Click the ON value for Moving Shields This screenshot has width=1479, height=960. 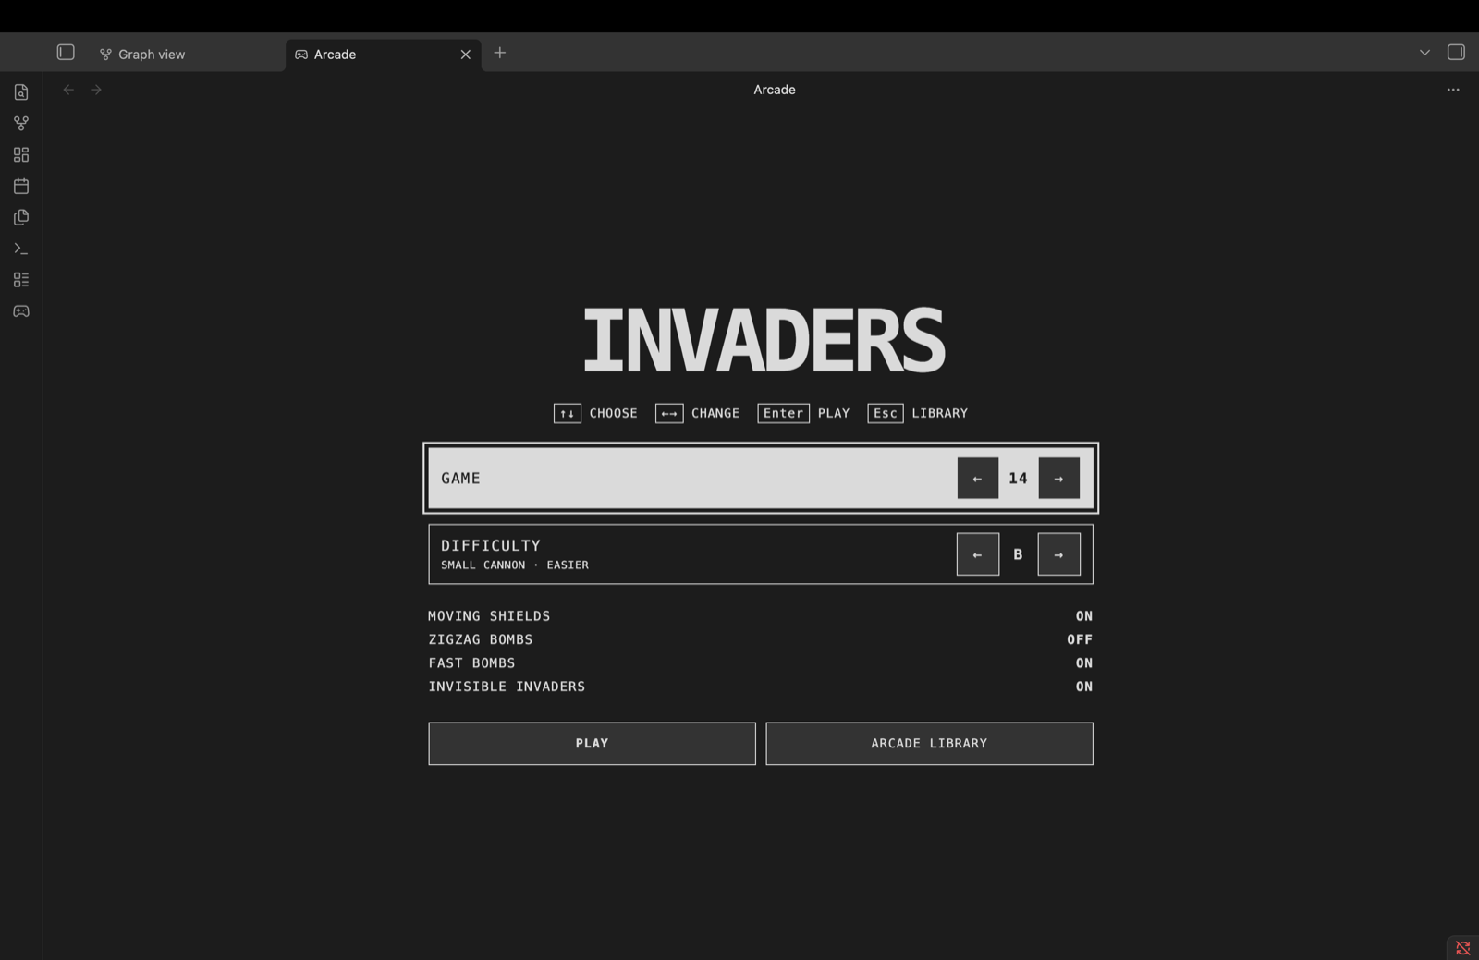tap(1083, 616)
